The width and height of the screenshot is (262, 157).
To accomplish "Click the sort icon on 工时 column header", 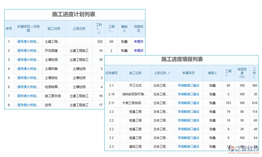I will point(100,32).
